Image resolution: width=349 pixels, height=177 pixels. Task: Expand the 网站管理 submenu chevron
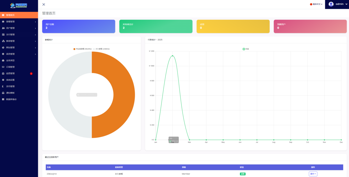point(35,48)
